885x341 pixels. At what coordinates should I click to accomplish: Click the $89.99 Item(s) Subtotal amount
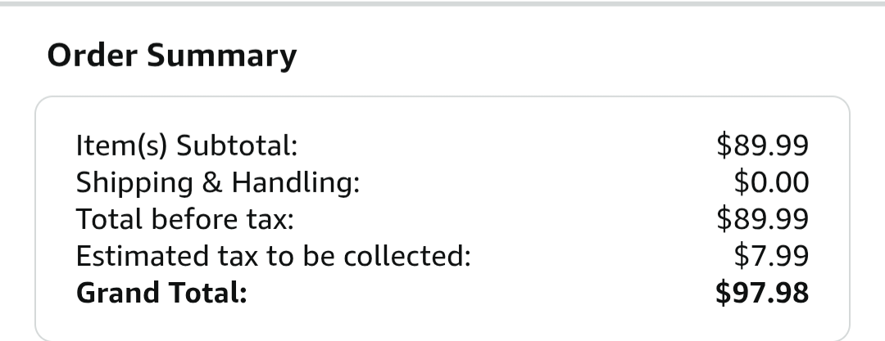pos(762,146)
